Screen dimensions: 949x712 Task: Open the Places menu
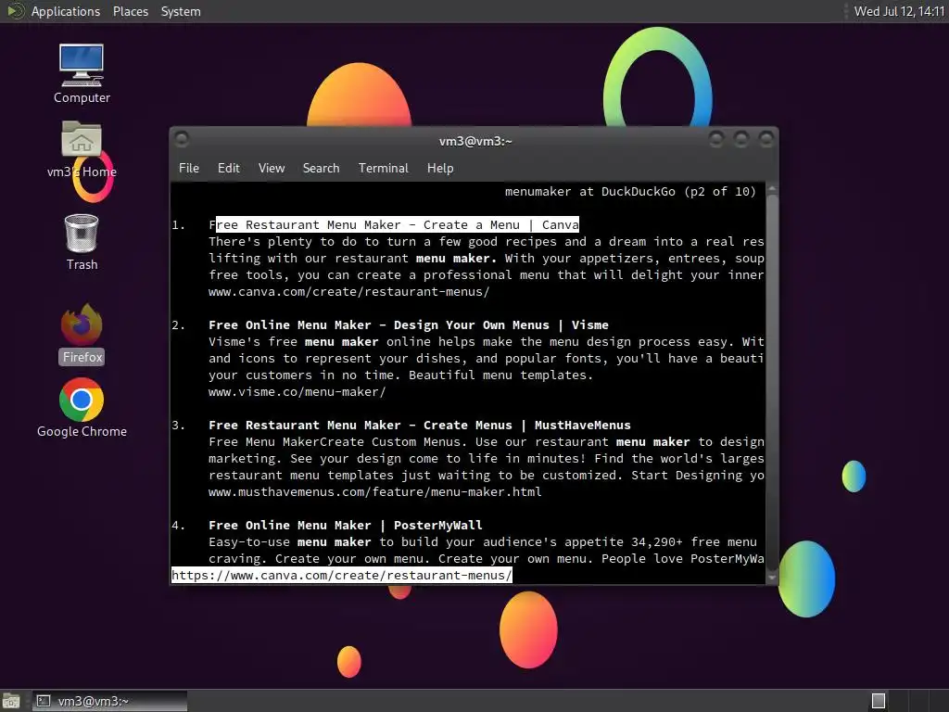[130, 11]
